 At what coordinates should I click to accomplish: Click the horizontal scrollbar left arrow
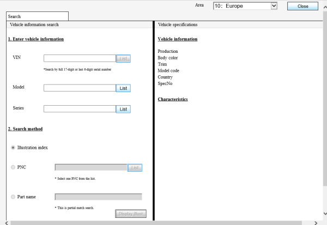tap(7, 223)
